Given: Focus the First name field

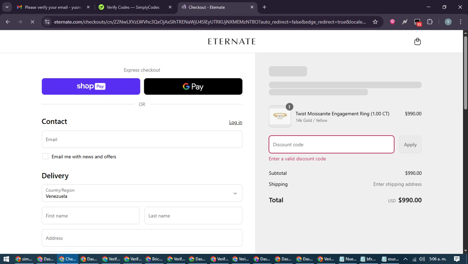Looking at the screenshot, I should [90, 216].
